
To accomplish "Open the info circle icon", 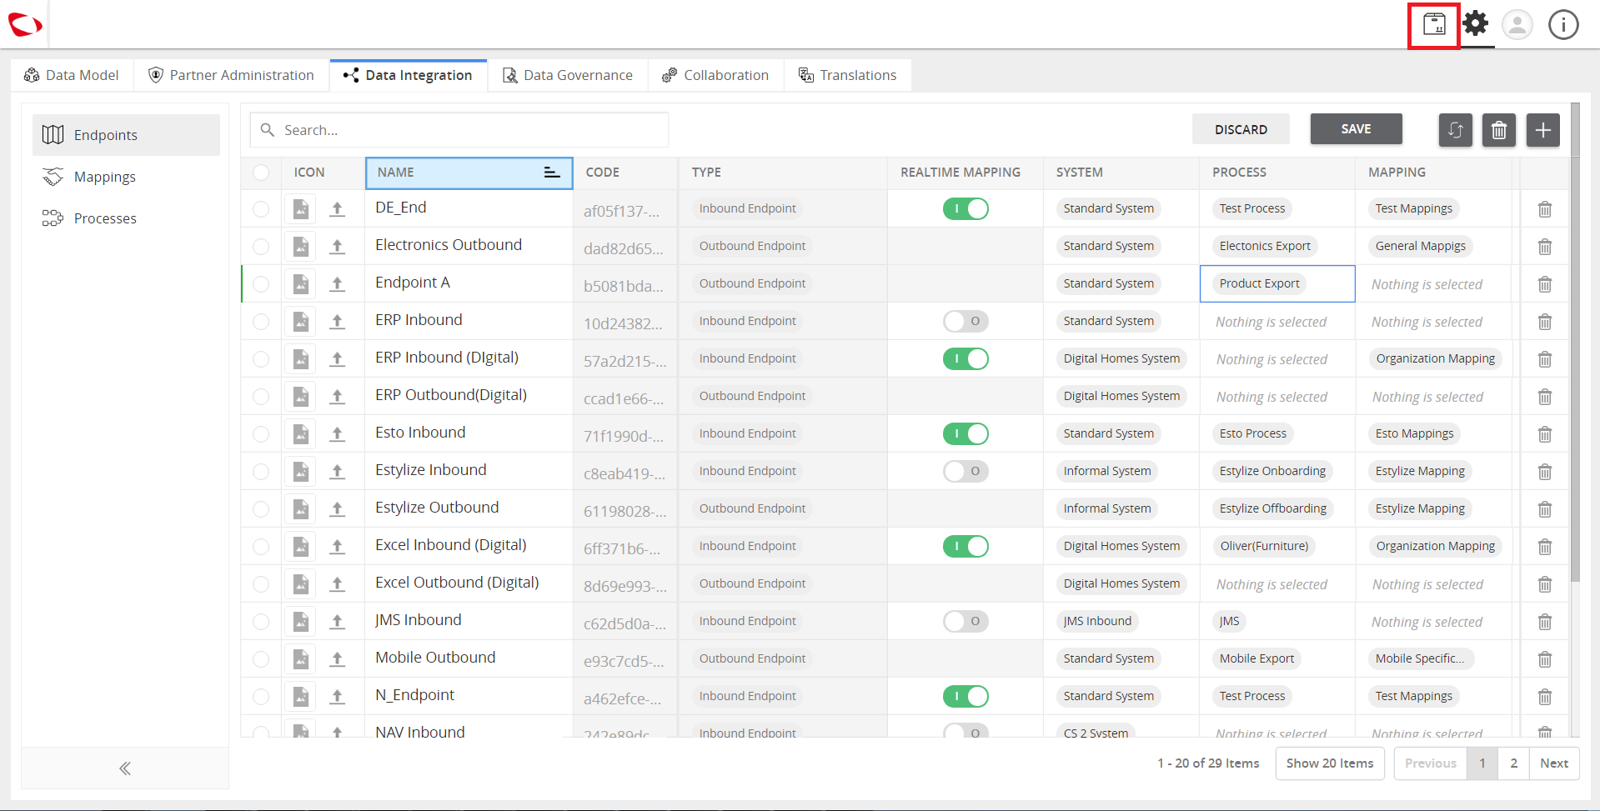I will pyautogui.click(x=1563, y=25).
